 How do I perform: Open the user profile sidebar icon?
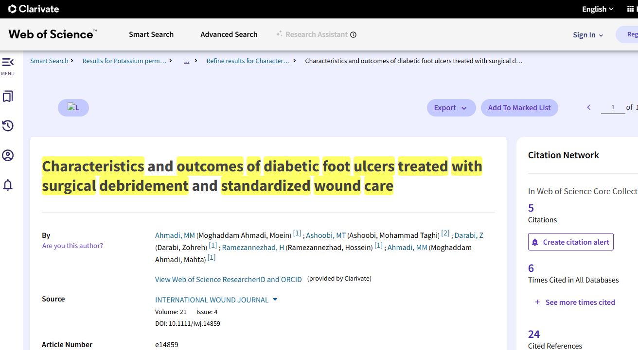point(8,156)
